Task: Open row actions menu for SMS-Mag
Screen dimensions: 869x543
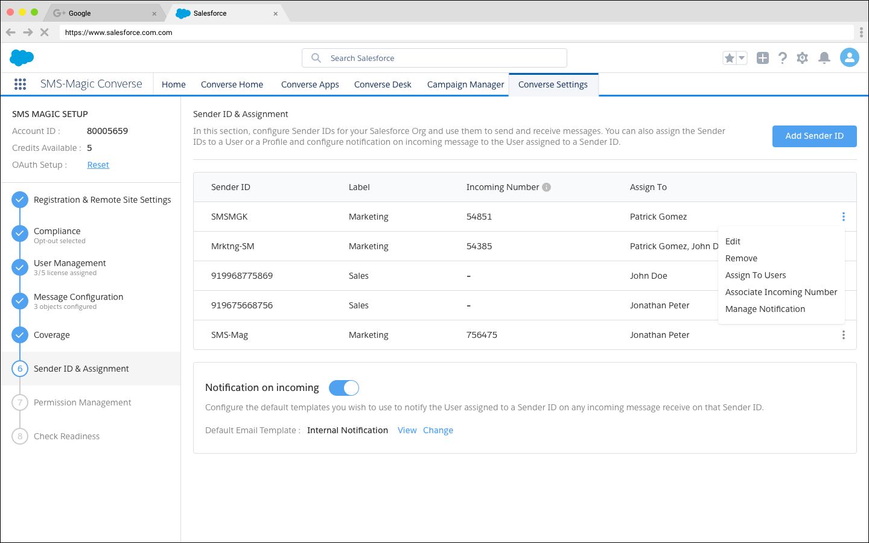Action: pos(843,335)
